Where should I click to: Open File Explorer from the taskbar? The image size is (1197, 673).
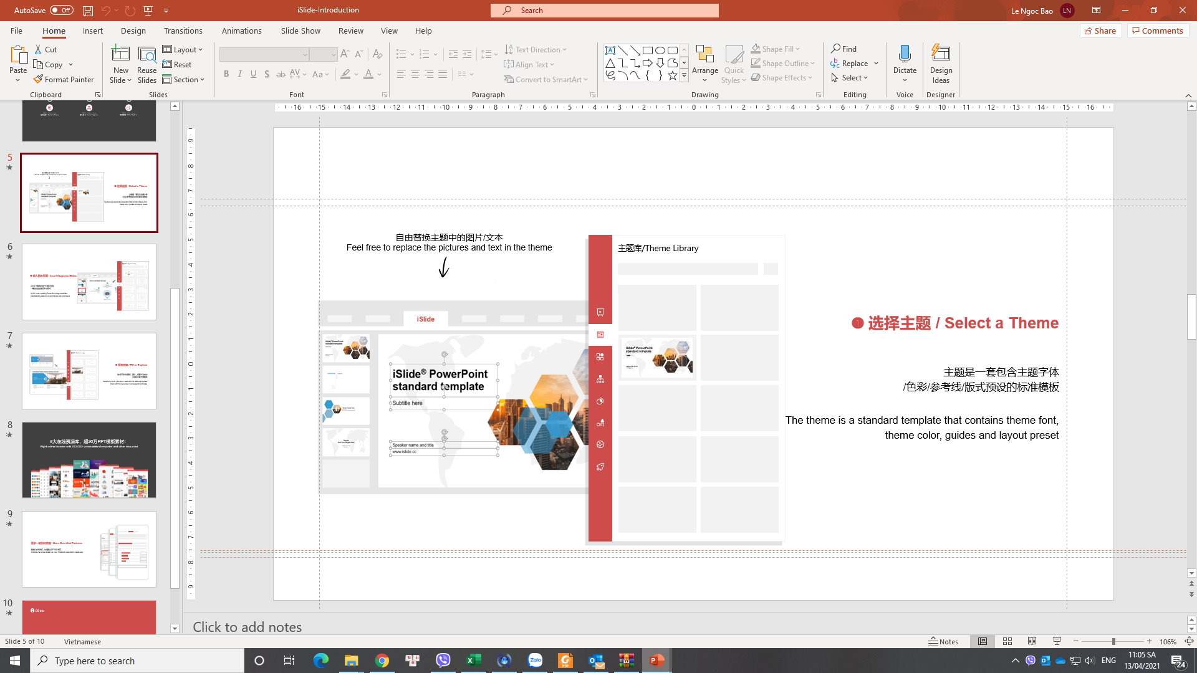coord(352,661)
